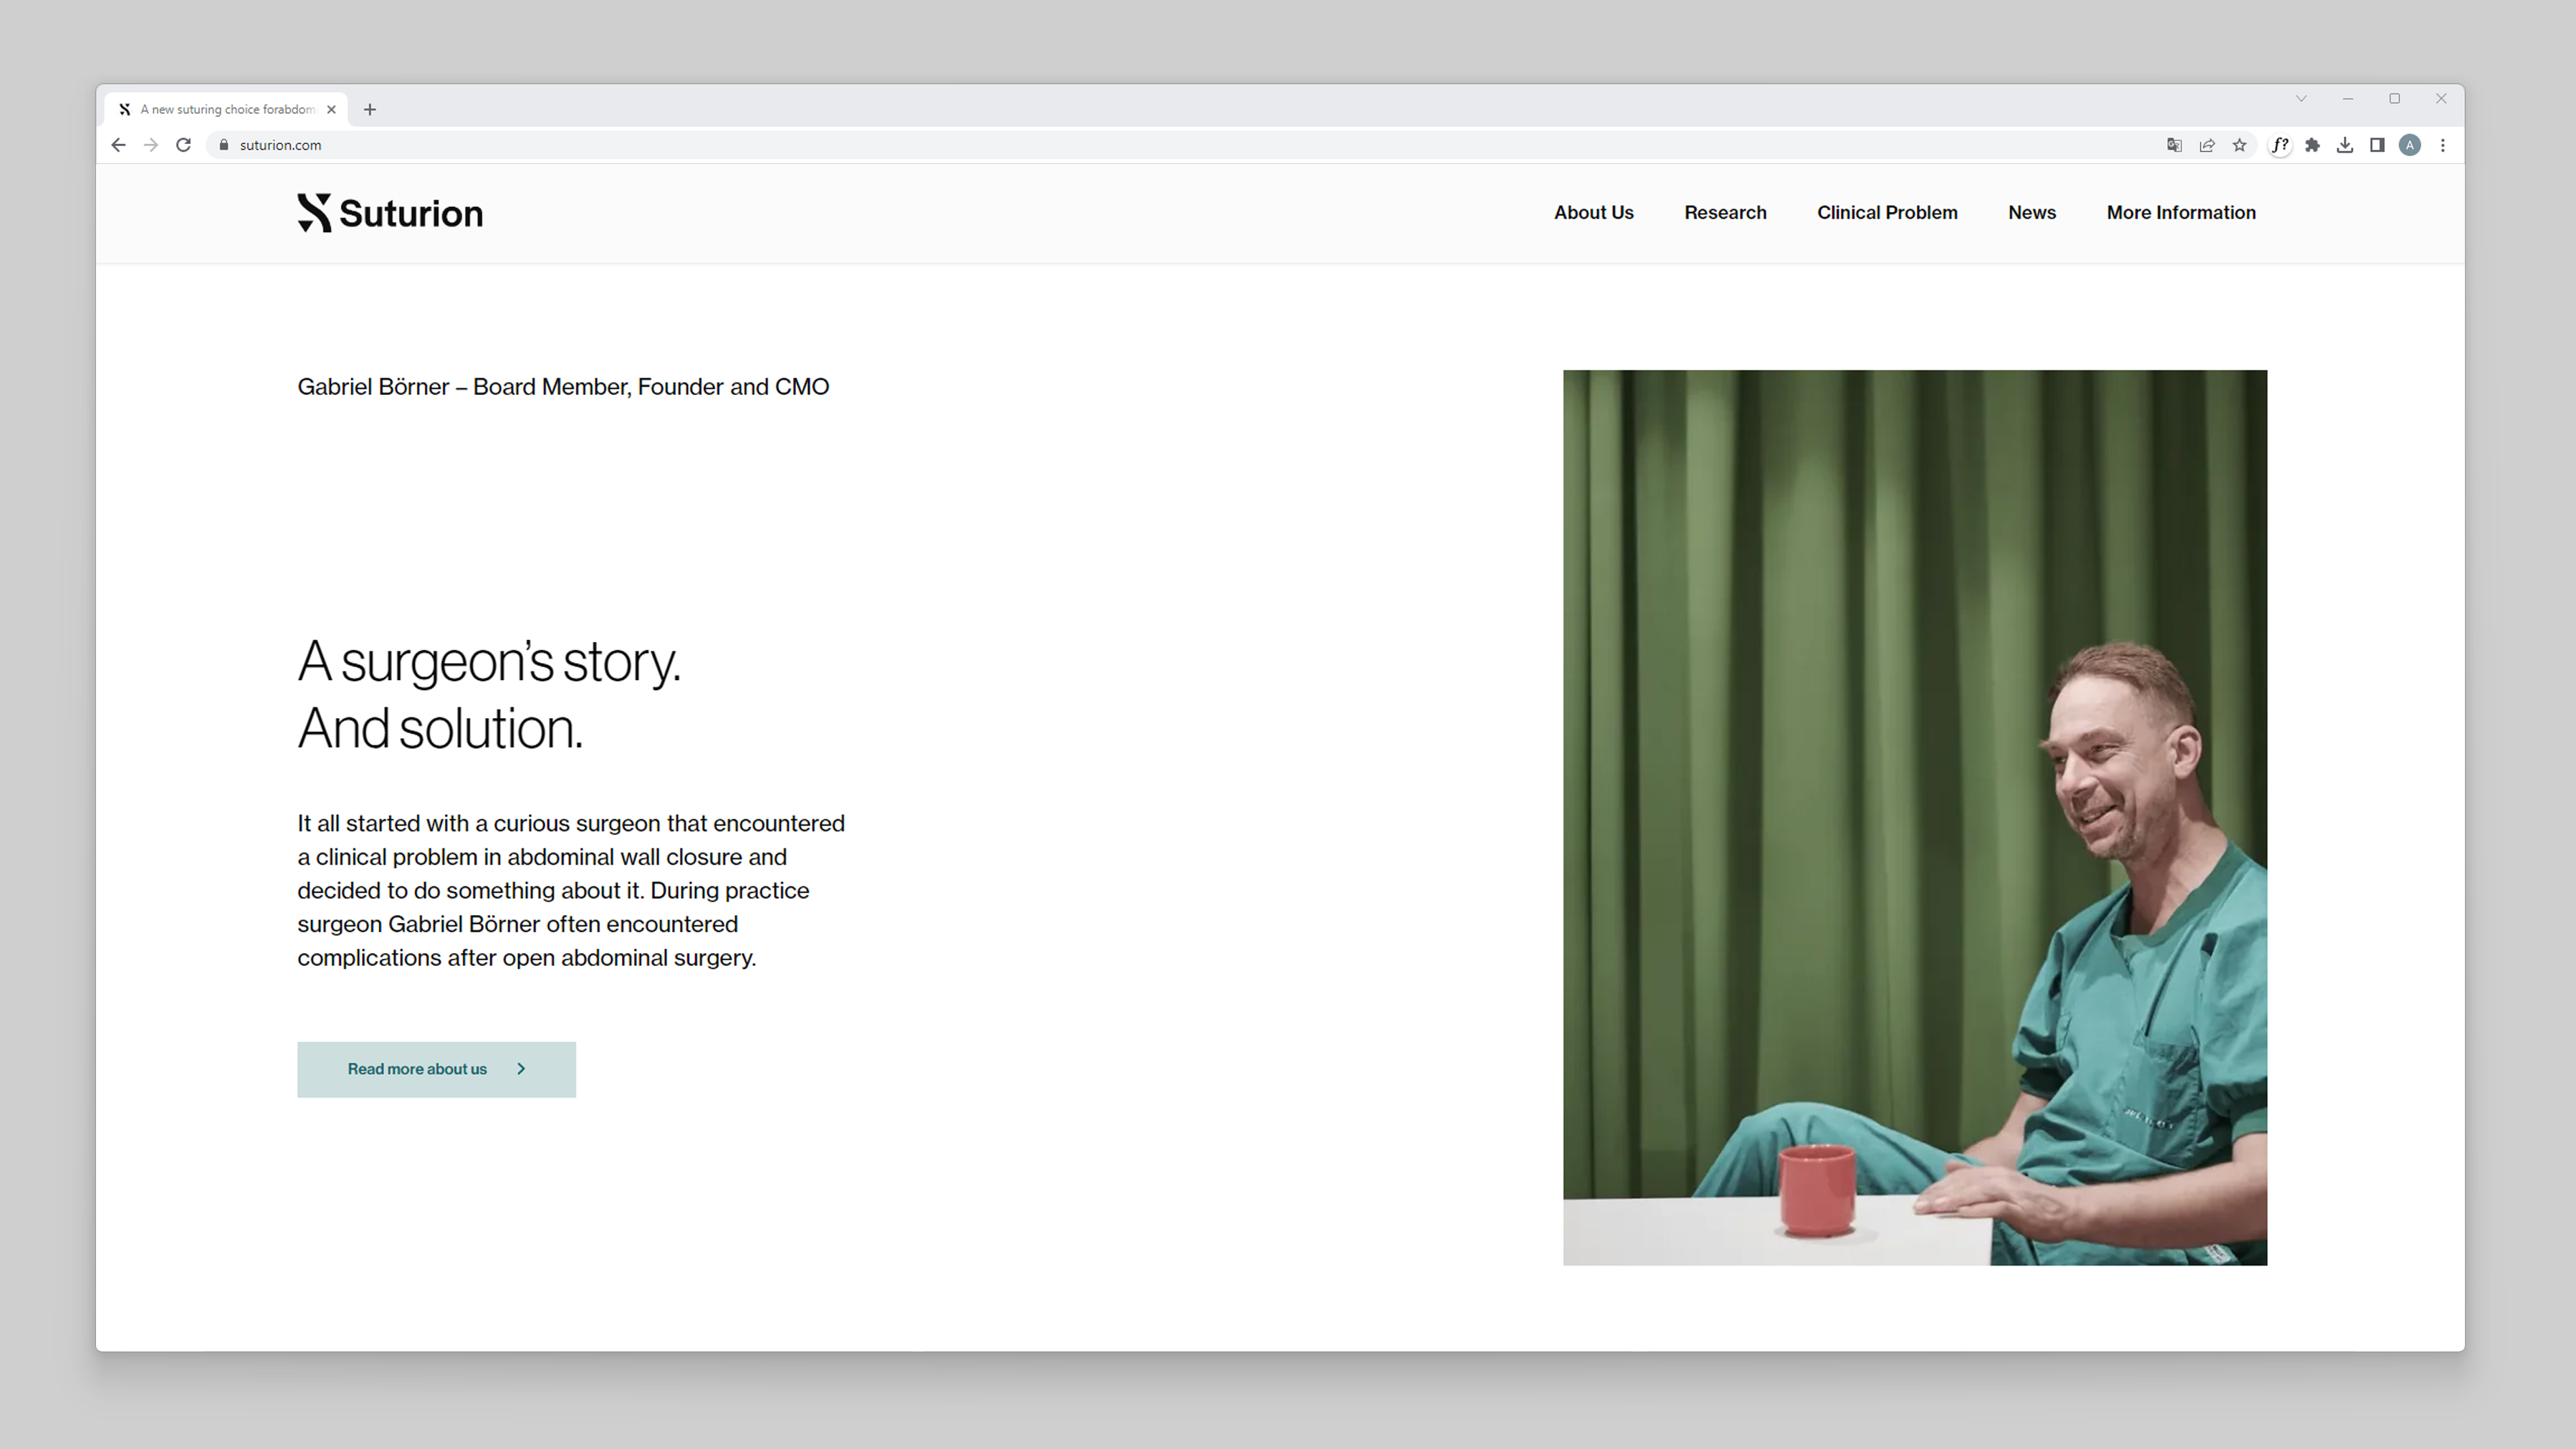
Task: Click Read more about us button
Action: 436,1069
